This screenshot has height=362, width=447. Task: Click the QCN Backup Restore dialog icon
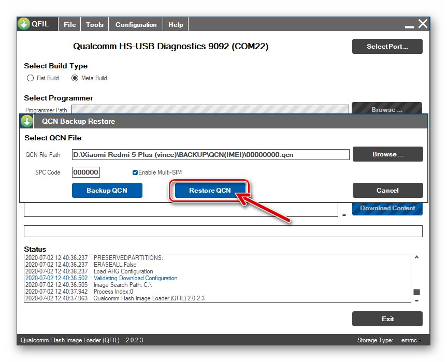(27, 121)
